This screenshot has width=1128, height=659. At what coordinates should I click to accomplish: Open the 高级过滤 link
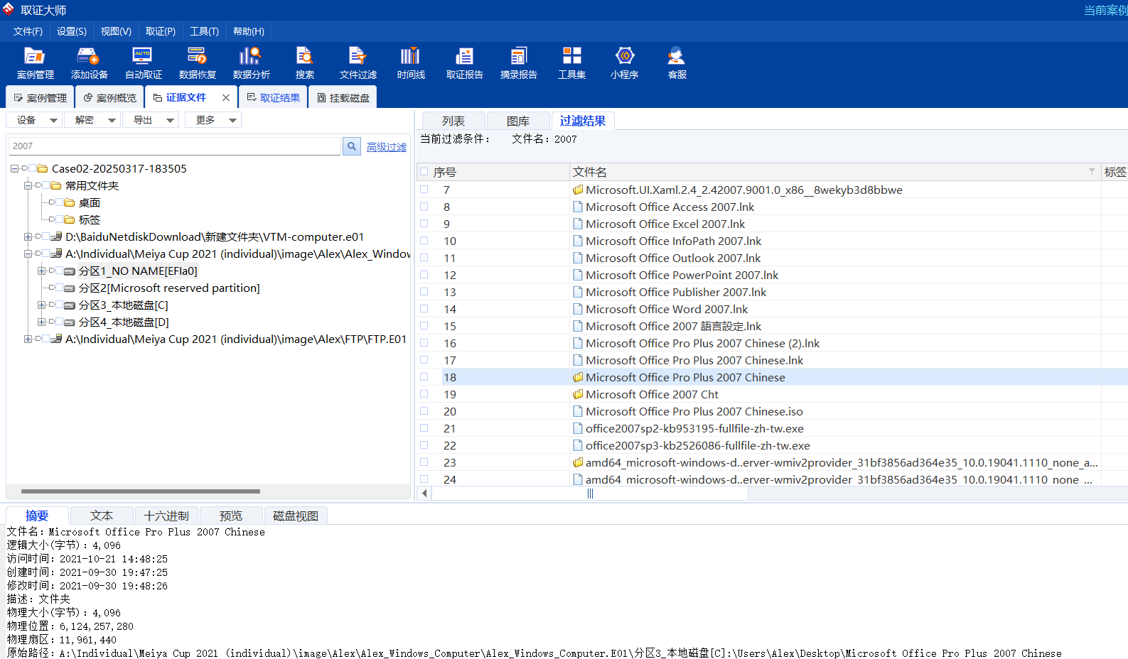coord(387,147)
